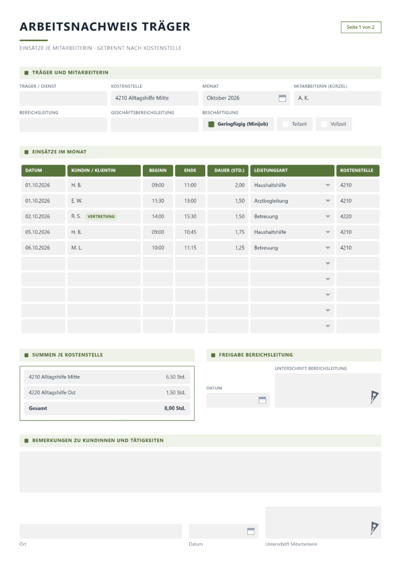Open Leistungsart dropdown in second empty row
Image resolution: width=401 pixels, height=567 pixels.
[328, 279]
